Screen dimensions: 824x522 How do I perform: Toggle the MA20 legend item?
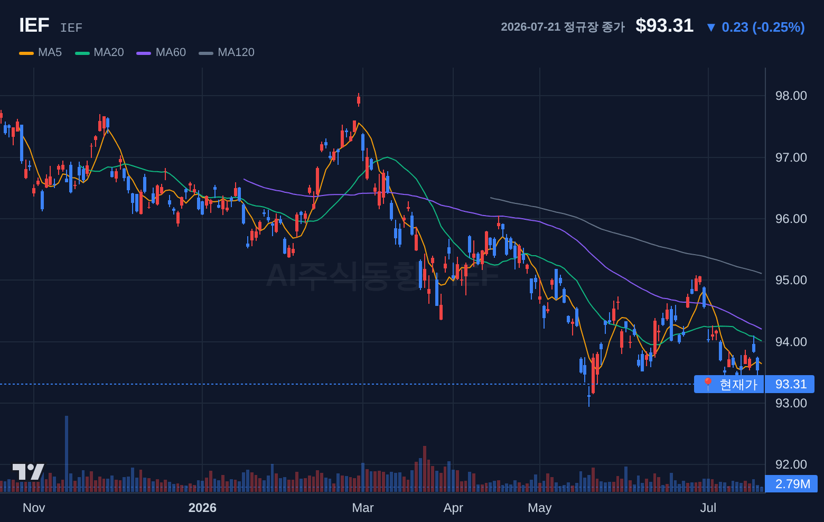pyautogui.click(x=99, y=52)
